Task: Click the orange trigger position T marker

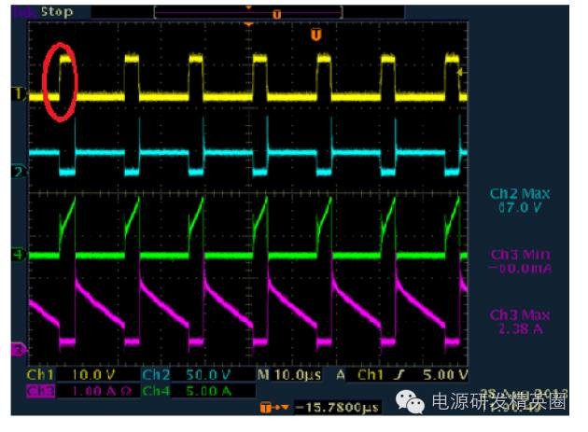Action: pyautogui.click(x=316, y=35)
